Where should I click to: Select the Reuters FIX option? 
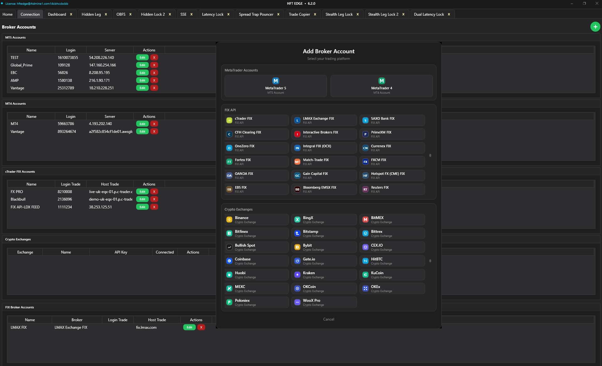392,189
